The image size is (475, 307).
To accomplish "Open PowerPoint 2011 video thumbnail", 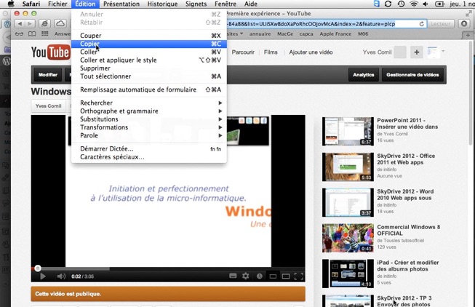I will pos(348,131).
